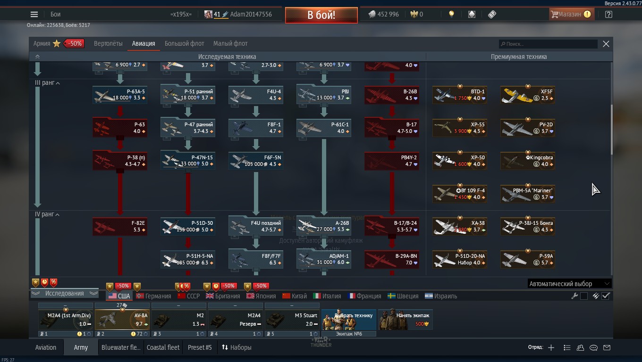
Task: Expand the P-51 ранний aircraft group
Action: (x=188, y=95)
